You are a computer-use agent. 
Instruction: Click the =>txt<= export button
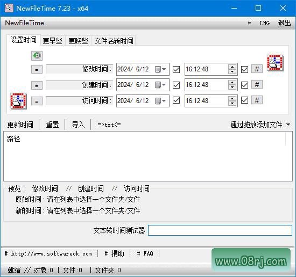pyautogui.click(x=109, y=125)
